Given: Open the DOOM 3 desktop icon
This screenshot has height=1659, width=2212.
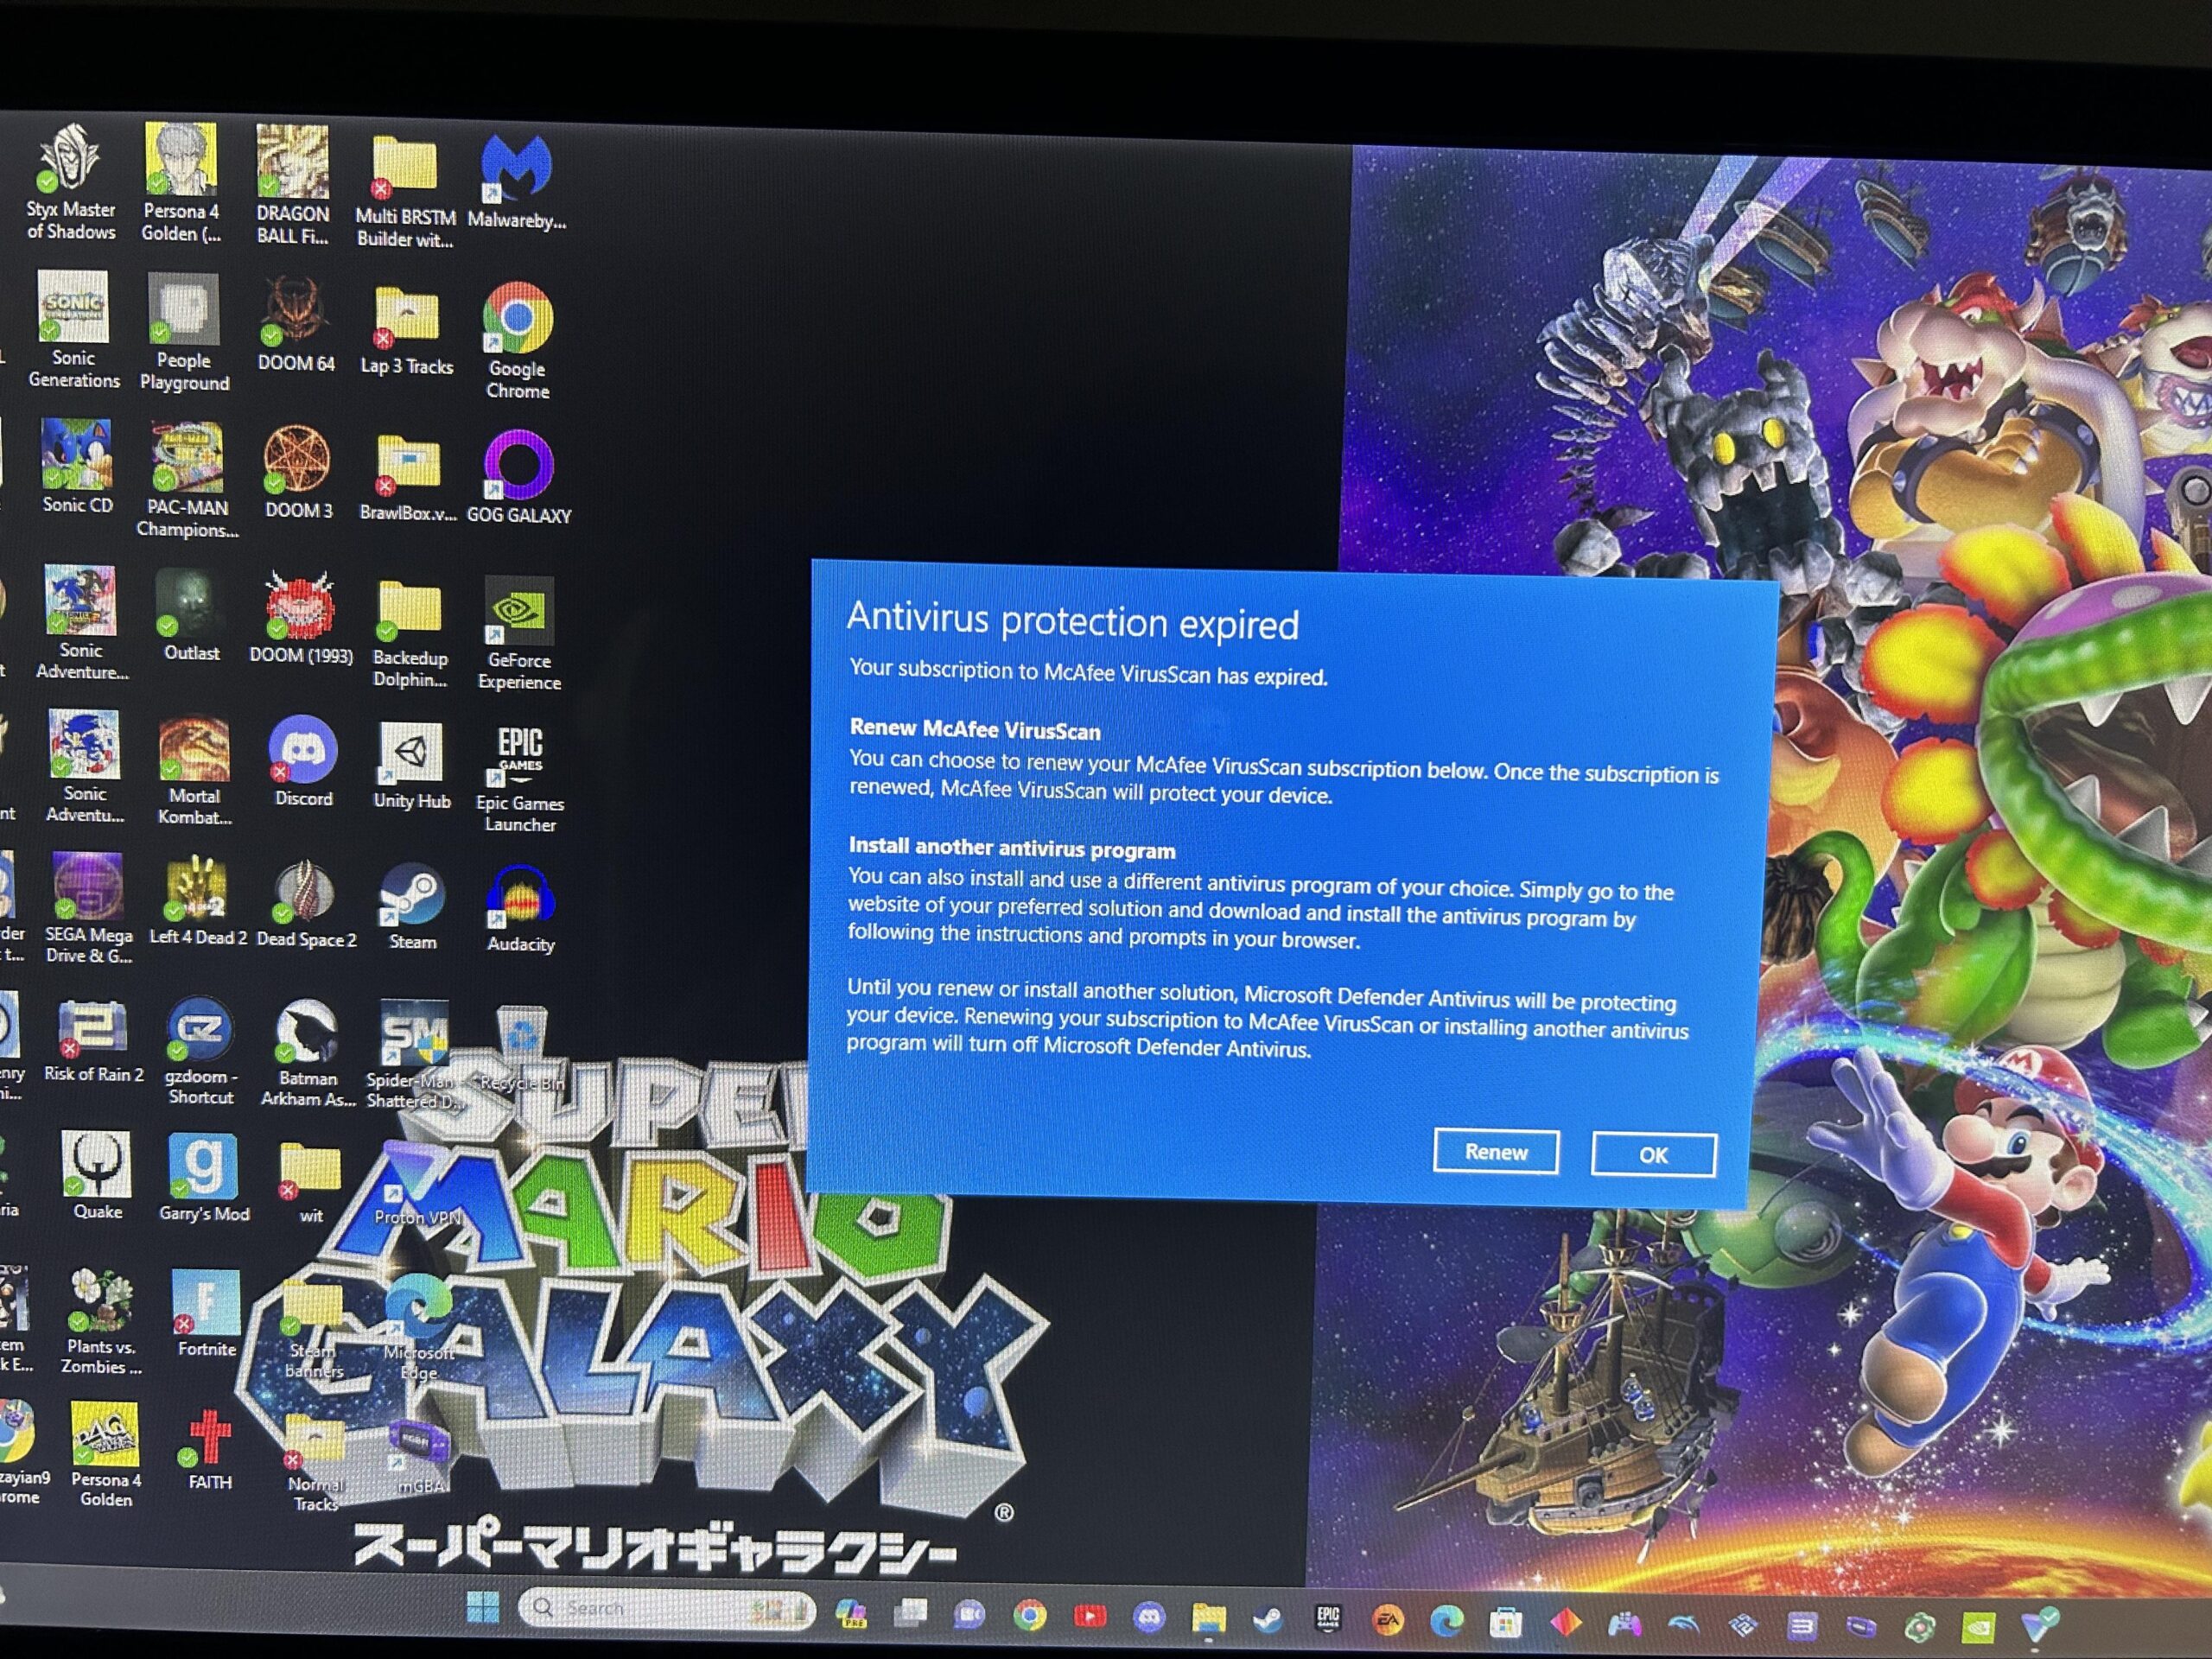Looking at the screenshot, I should [x=298, y=473].
